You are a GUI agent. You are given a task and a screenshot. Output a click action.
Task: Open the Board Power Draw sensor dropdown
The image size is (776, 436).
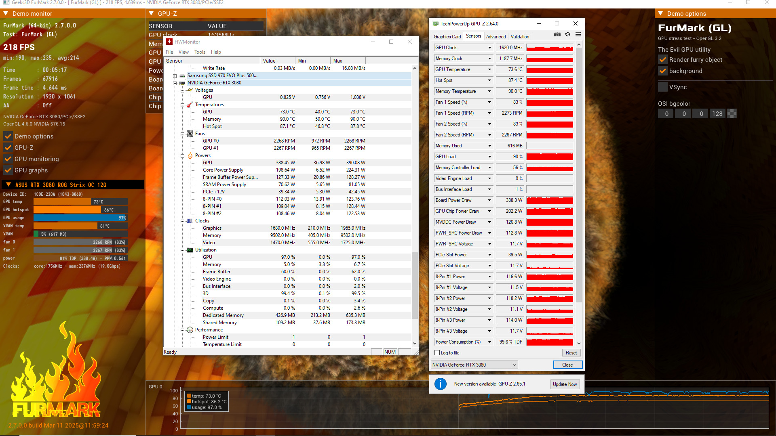[x=489, y=200]
